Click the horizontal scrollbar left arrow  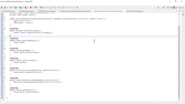(7, 102)
